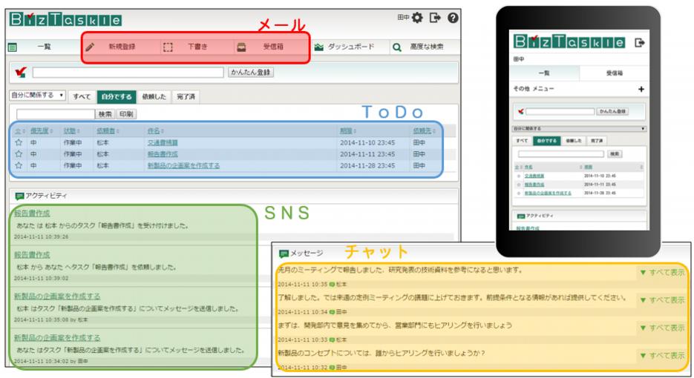Click the ダッシュボード chart icon
The image size is (694, 378).
point(318,47)
